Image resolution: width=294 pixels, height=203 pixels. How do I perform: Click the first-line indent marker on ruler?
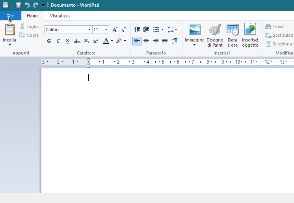pyautogui.click(x=88, y=60)
